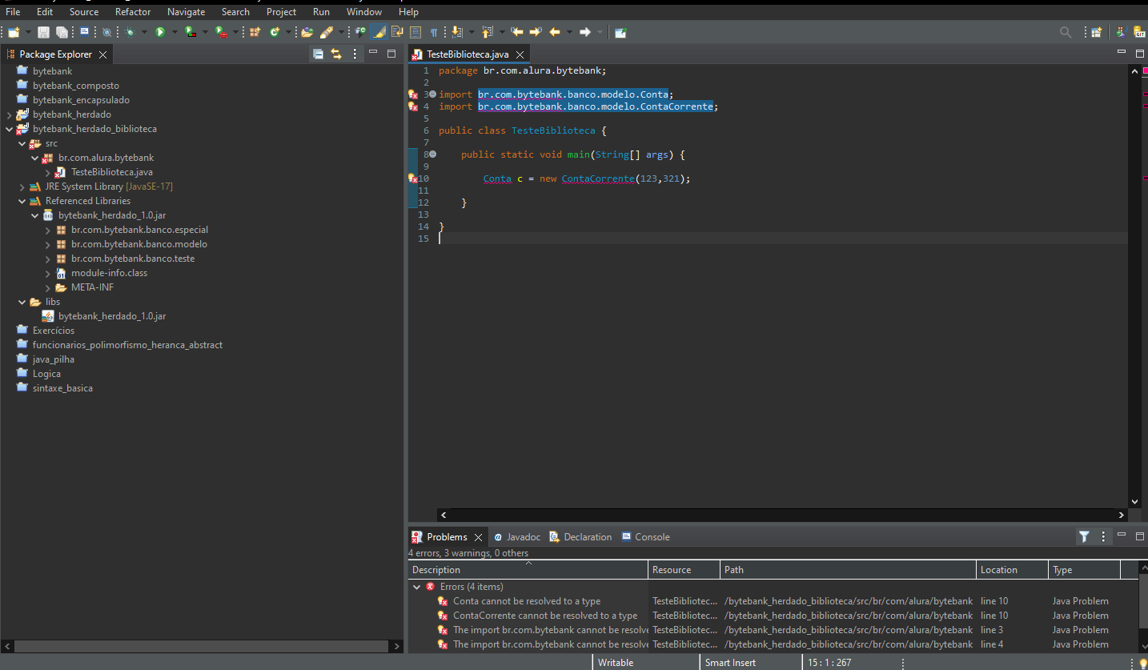
Task: Sort problems by Description column header
Action: coord(528,570)
